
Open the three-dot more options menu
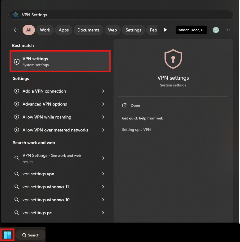228,30
